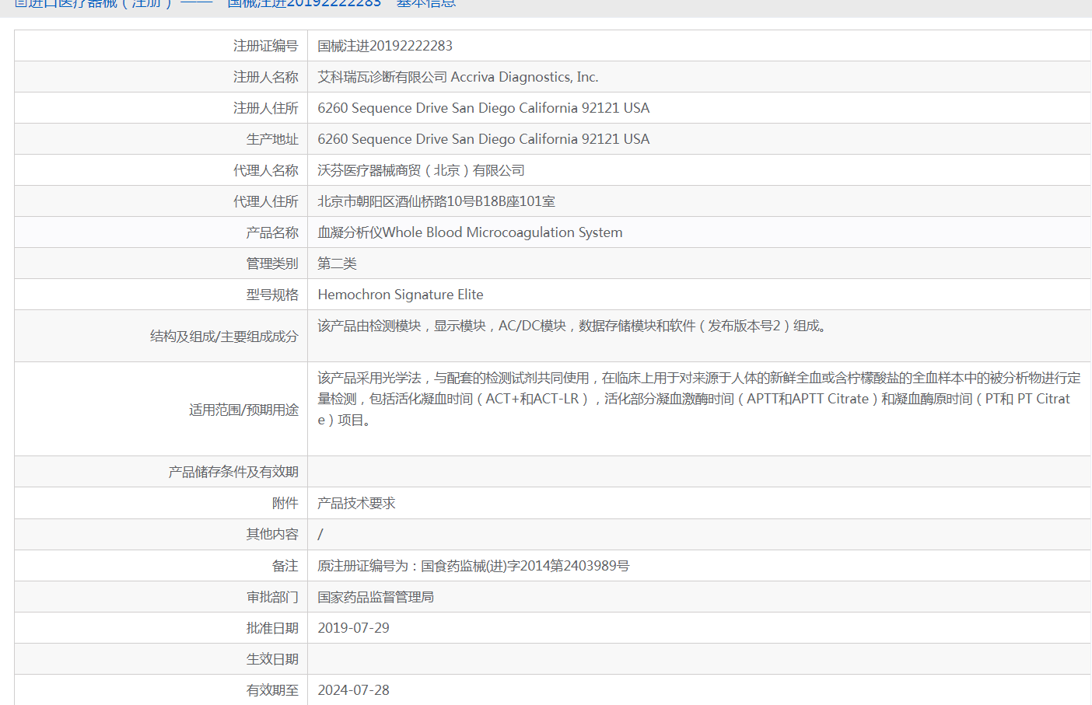The image size is (1092, 705).
Task: Click the 批准日期 label
Action: [272, 628]
